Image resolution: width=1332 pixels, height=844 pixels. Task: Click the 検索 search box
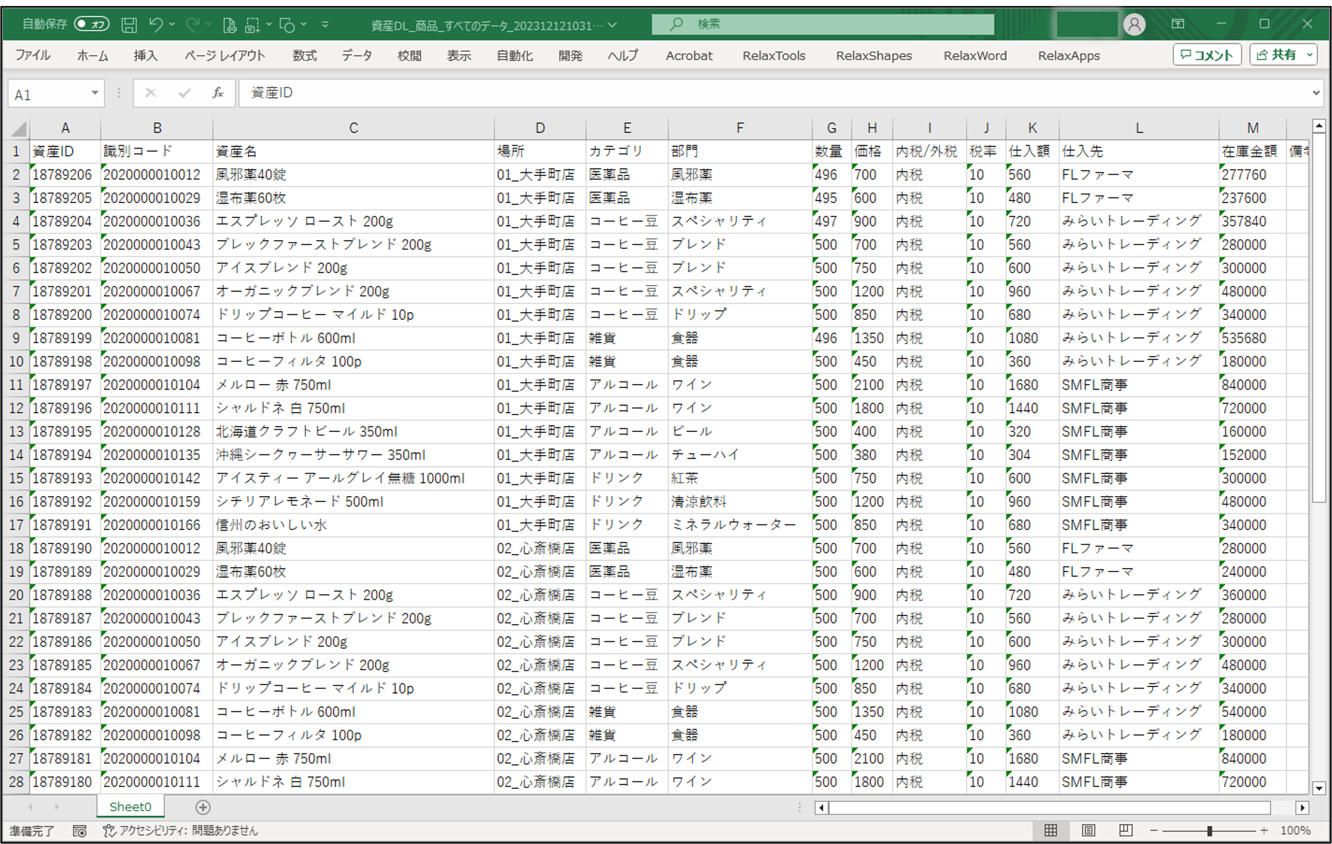pyautogui.click(x=822, y=25)
